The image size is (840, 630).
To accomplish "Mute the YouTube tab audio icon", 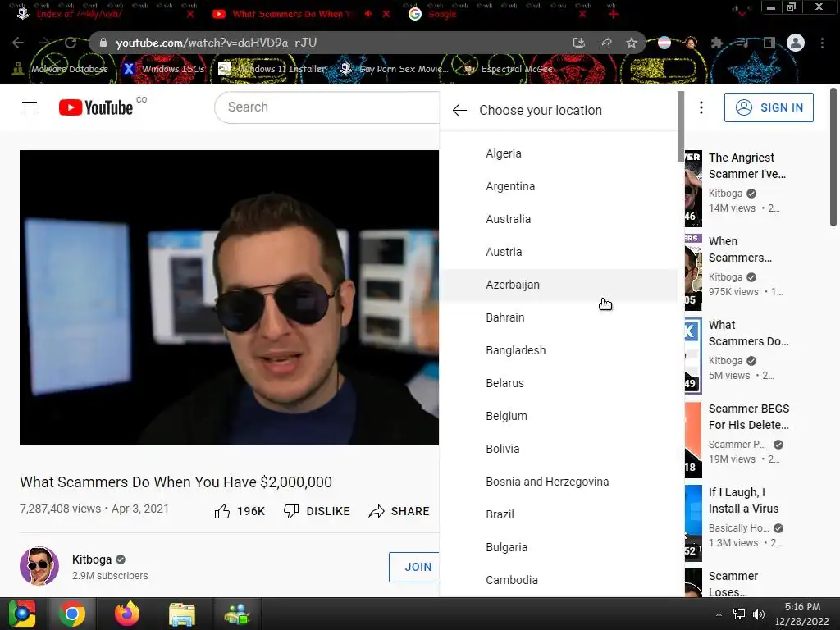I will 368,14.
